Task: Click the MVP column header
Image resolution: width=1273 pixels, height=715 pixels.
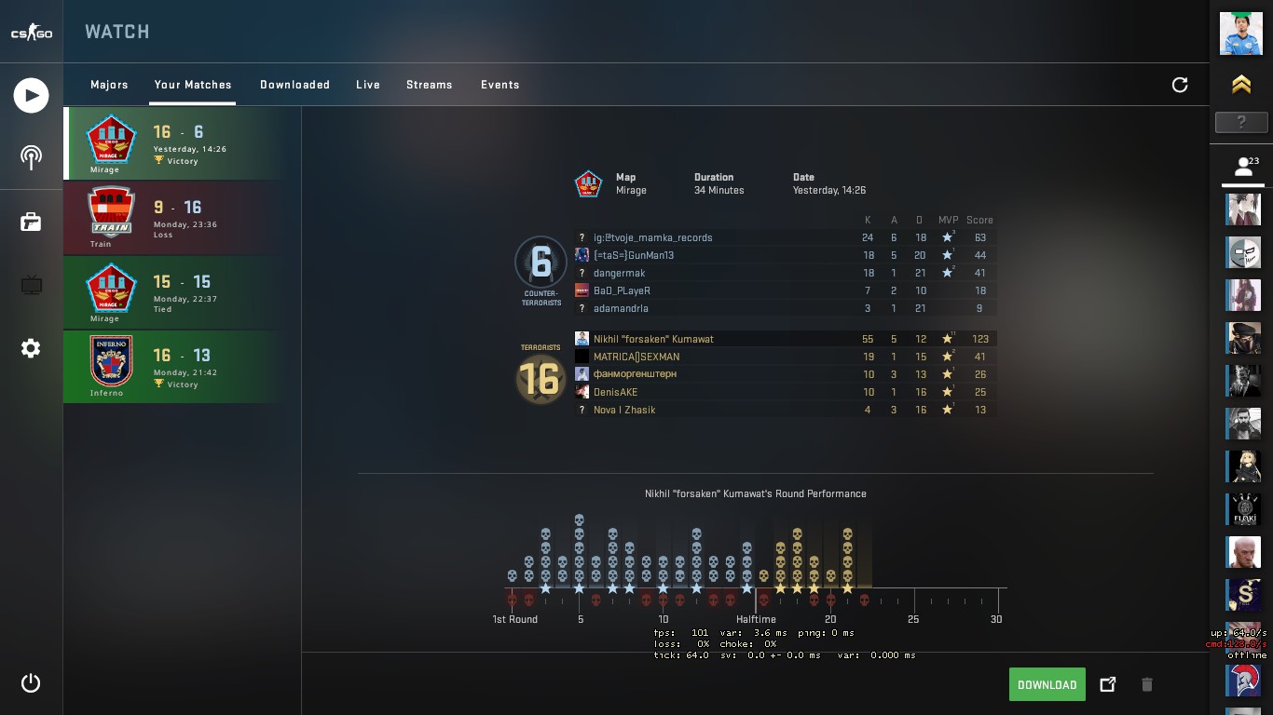Action: (948, 221)
